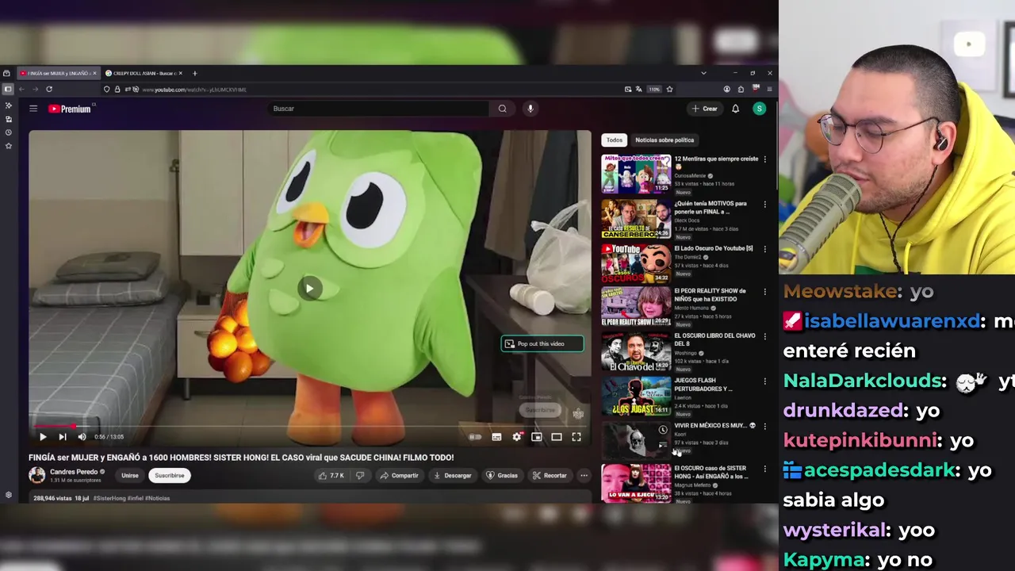Click the Gracias button
Screen dimensions: 1015x571
coord(502,476)
